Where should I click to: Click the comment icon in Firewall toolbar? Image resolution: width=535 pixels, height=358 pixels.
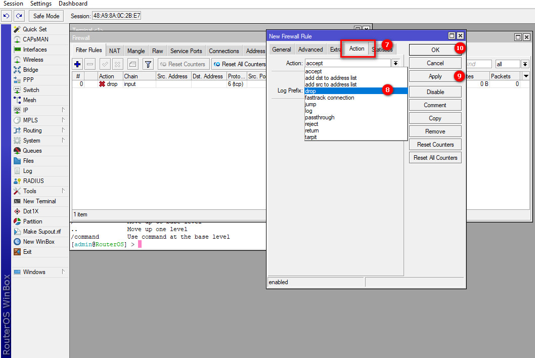132,64
